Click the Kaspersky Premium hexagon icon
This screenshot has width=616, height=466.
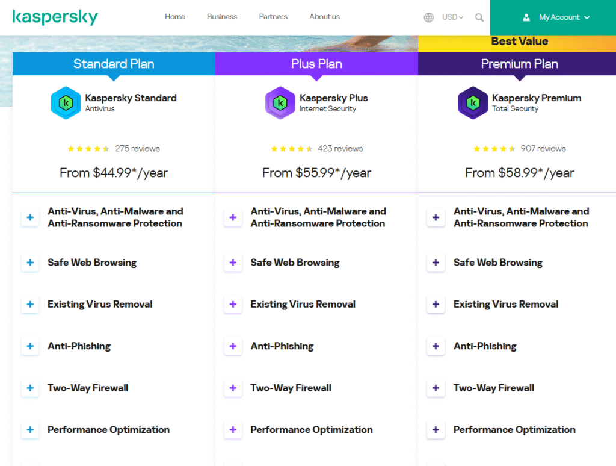click(473, 102)
